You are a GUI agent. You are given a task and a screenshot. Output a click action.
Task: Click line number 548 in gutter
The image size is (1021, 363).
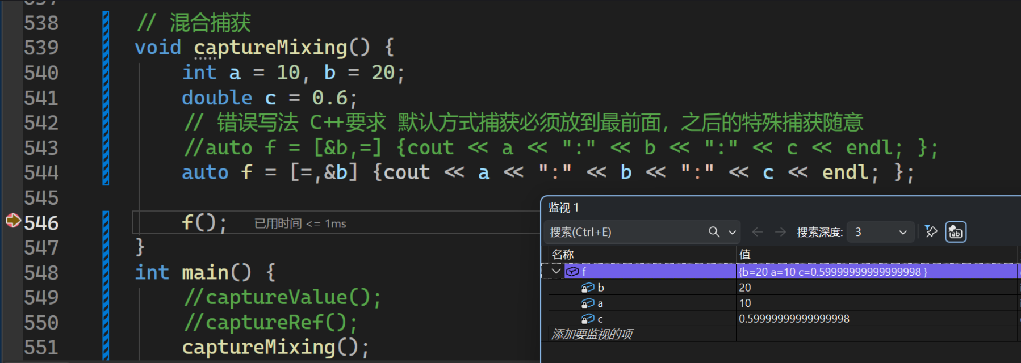(41, 272)
